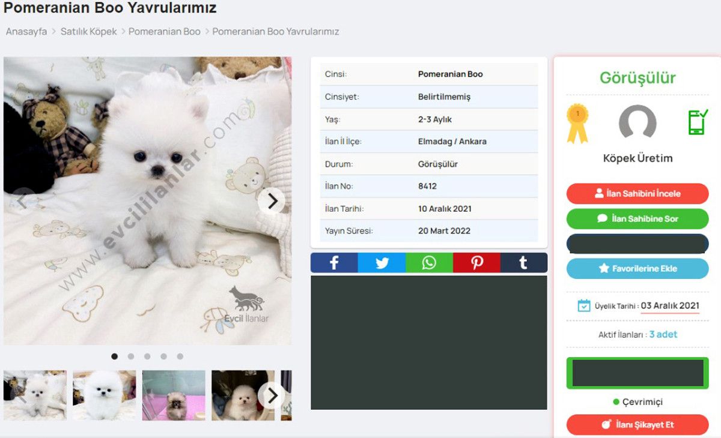Click İlan Sahibine Sor button
This screenshot has width=721, height=438.
pos(637,218)
